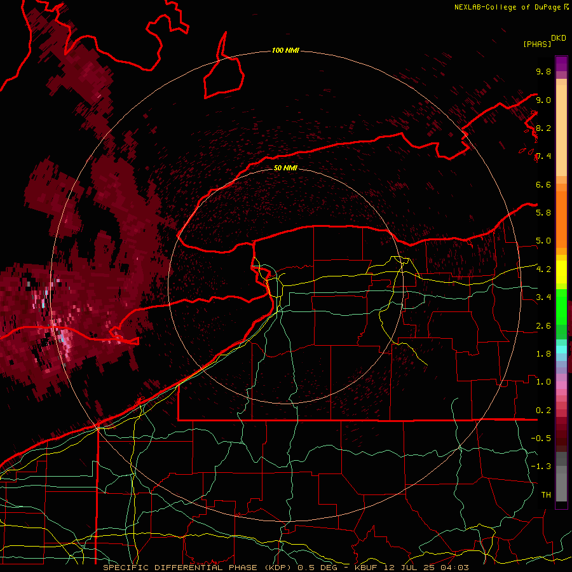Select the 9.0 value on the color scale

click(x=543, y=100)
